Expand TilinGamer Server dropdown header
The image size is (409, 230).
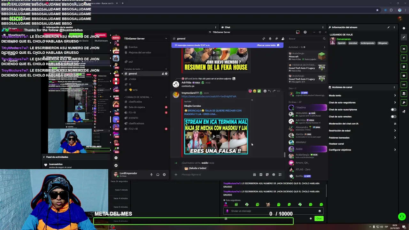click(145, 39)
